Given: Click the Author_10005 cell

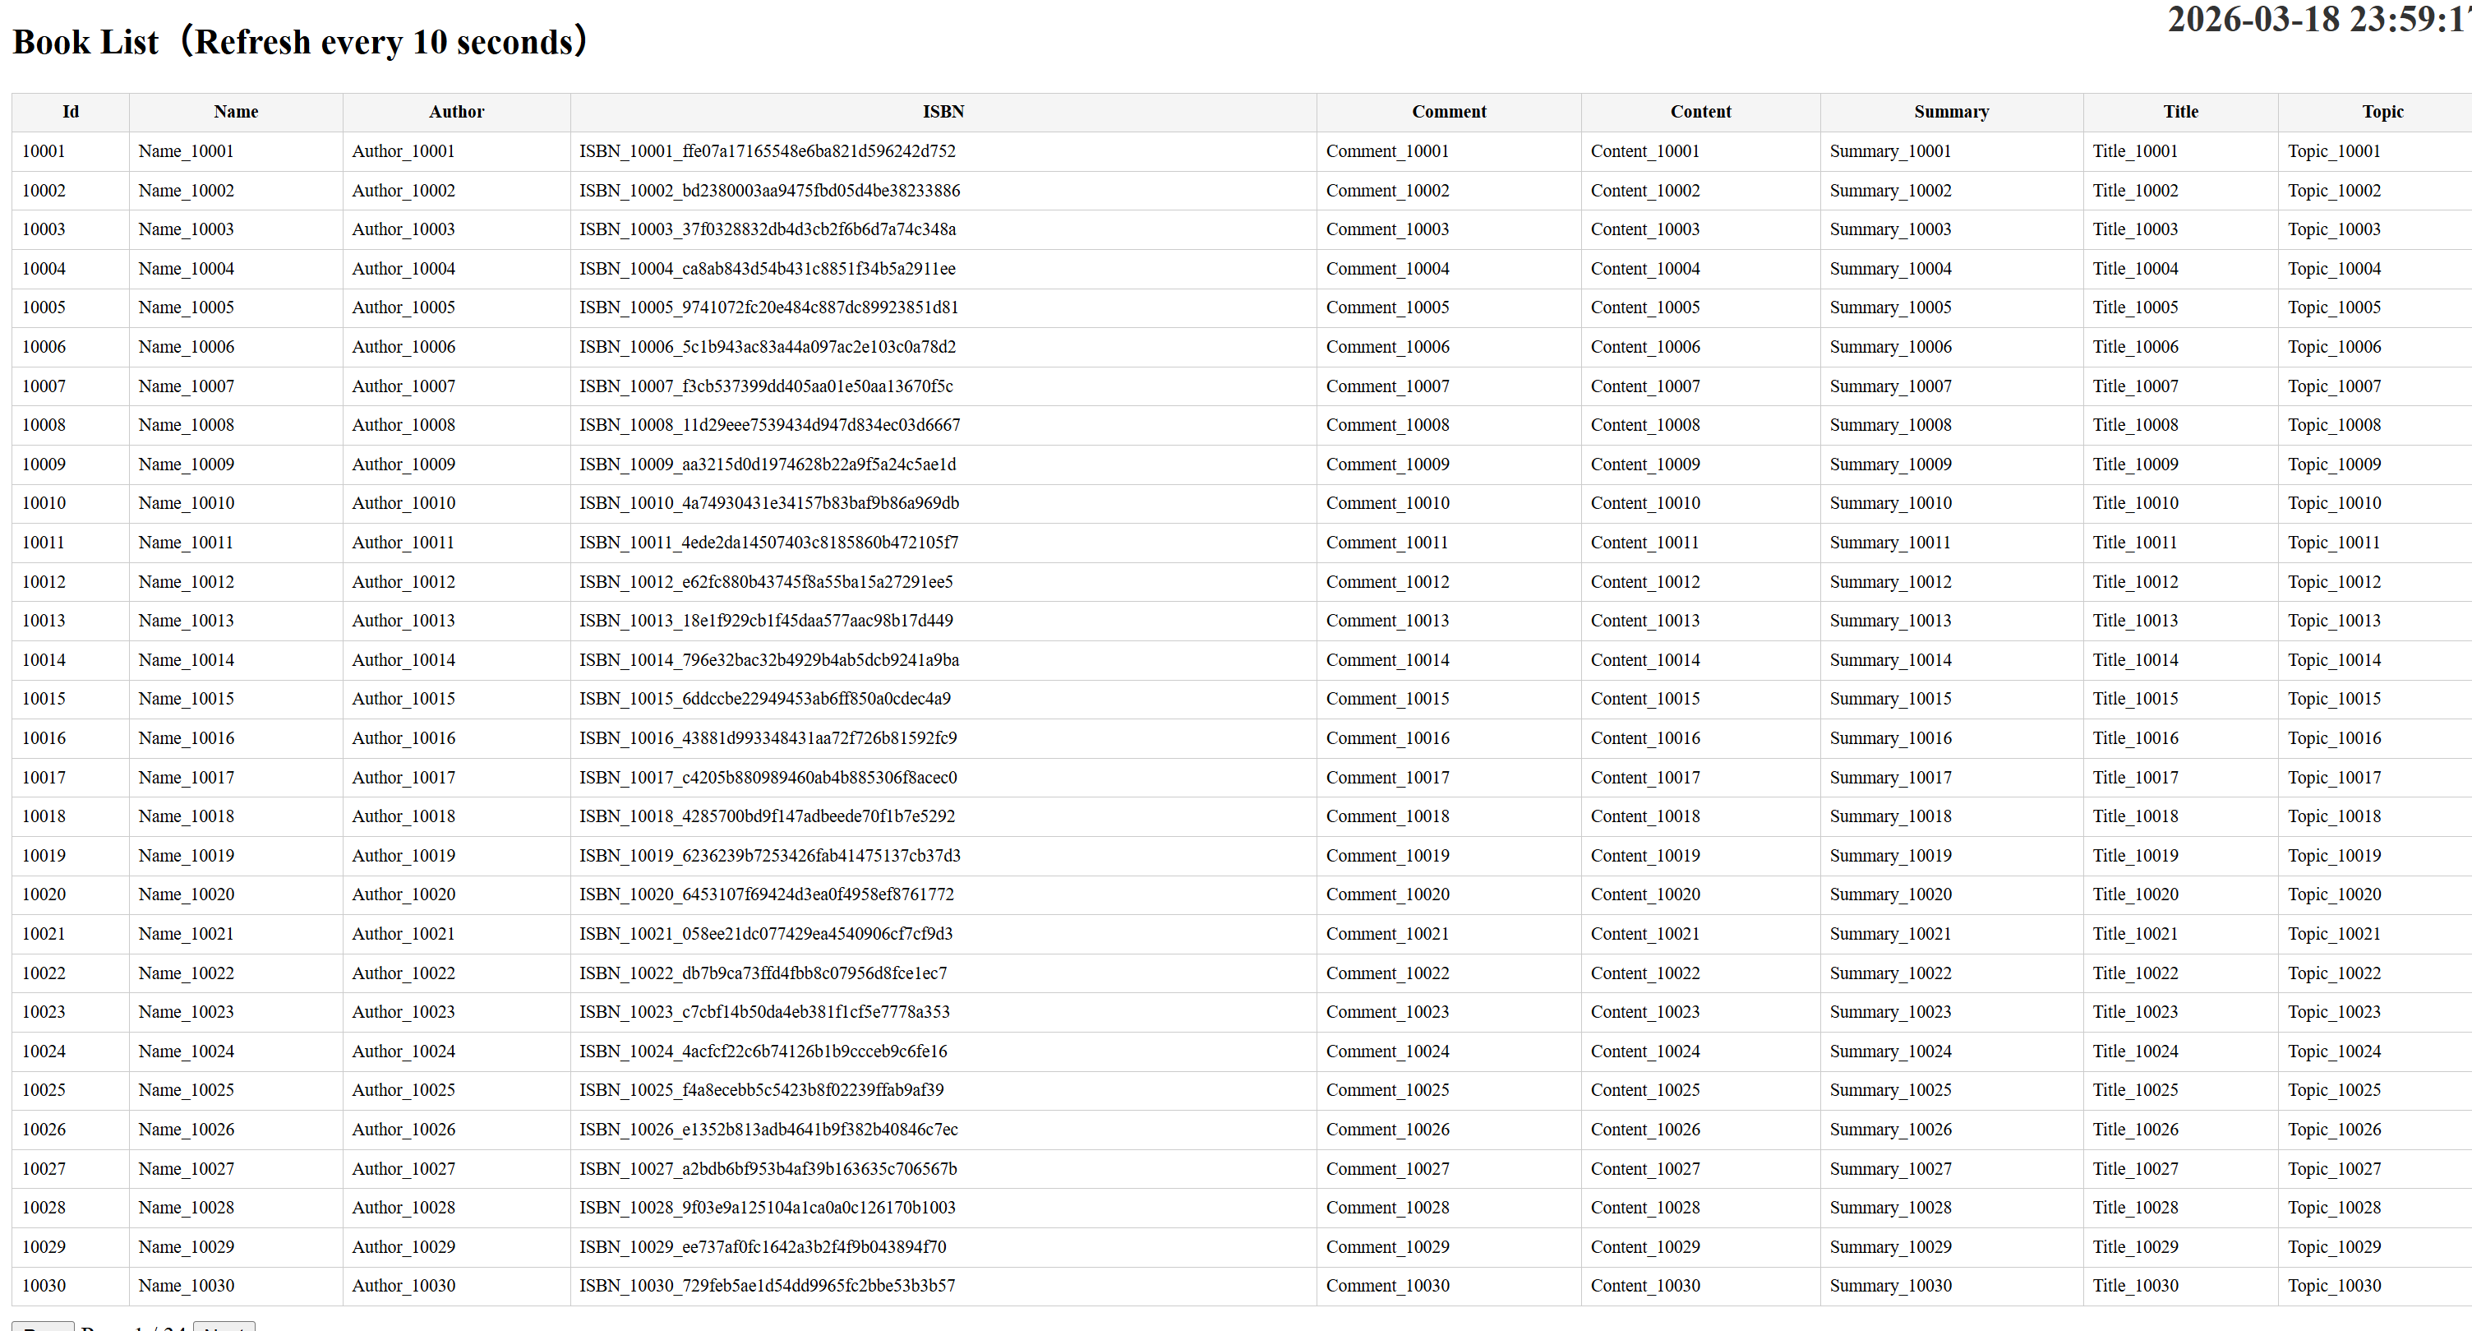Looking at the screenshot, I should (x=456, y=307).
